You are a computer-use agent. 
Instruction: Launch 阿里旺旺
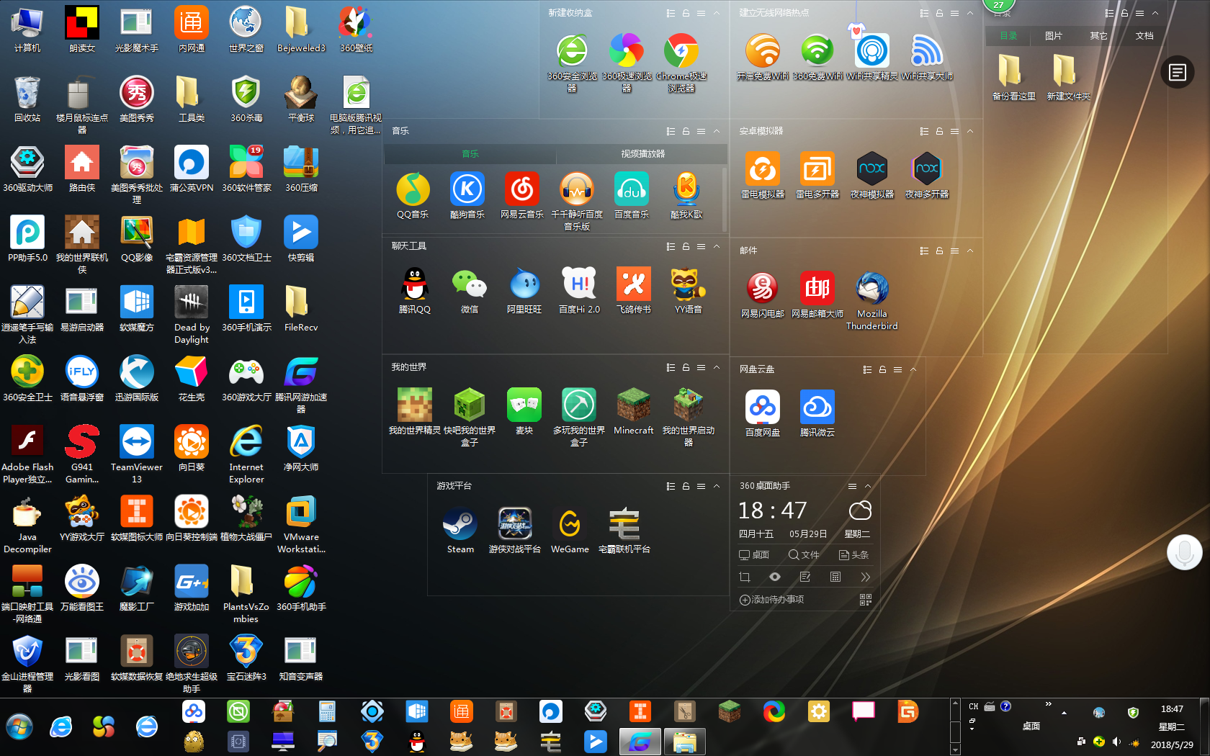click(x=524, y=284)
